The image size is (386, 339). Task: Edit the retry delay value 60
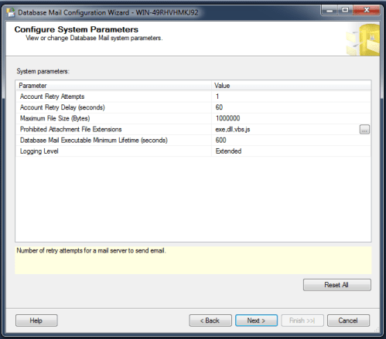(291, 107)
